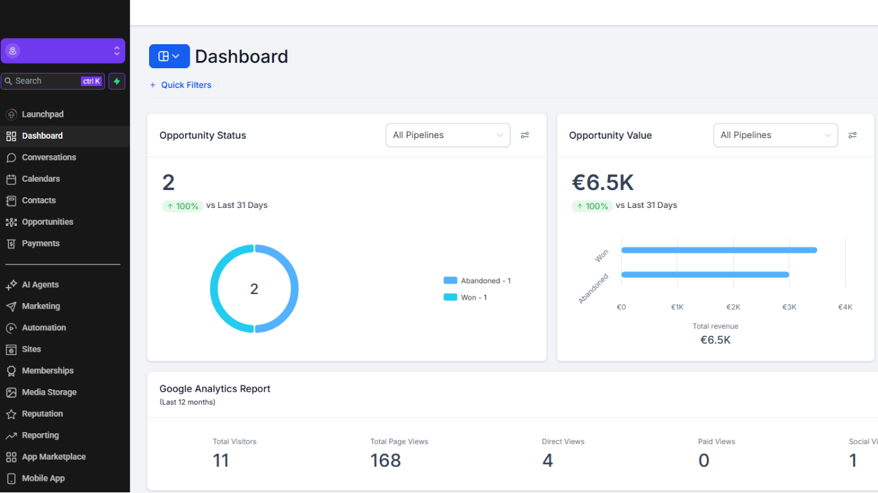Click inside the Search field
Viewport: 878px width, 493px height.
click(45, 80)
